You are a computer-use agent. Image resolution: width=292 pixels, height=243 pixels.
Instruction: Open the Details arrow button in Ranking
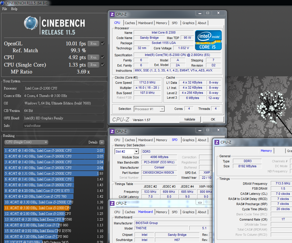point(102,142)
